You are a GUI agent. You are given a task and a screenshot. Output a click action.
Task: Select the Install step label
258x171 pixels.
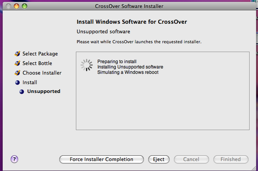click(x=30, y=82)
